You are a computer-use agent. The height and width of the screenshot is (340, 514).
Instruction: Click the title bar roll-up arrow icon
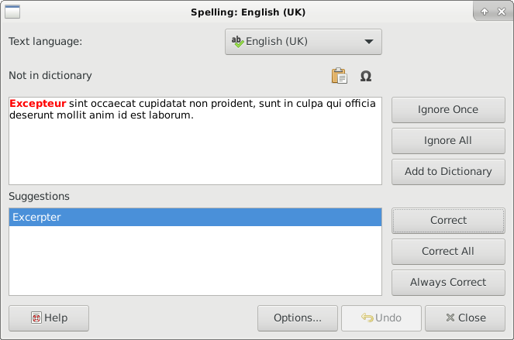[x=485, y=12]
